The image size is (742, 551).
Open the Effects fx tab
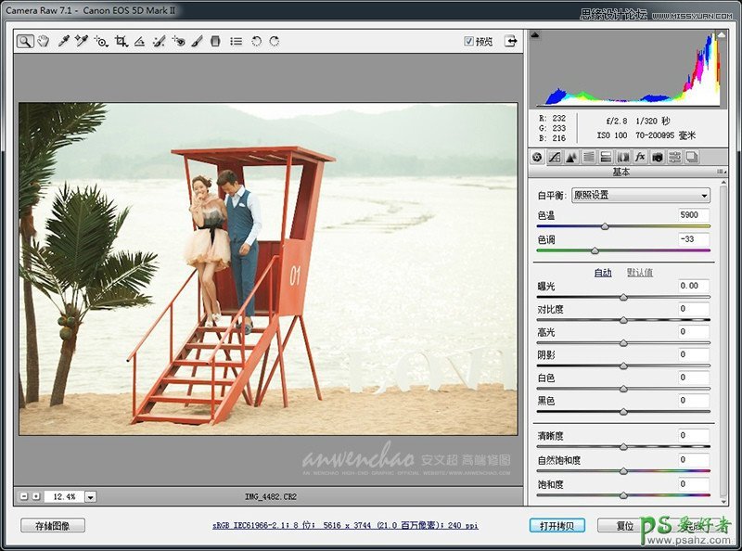coord(640,157)
